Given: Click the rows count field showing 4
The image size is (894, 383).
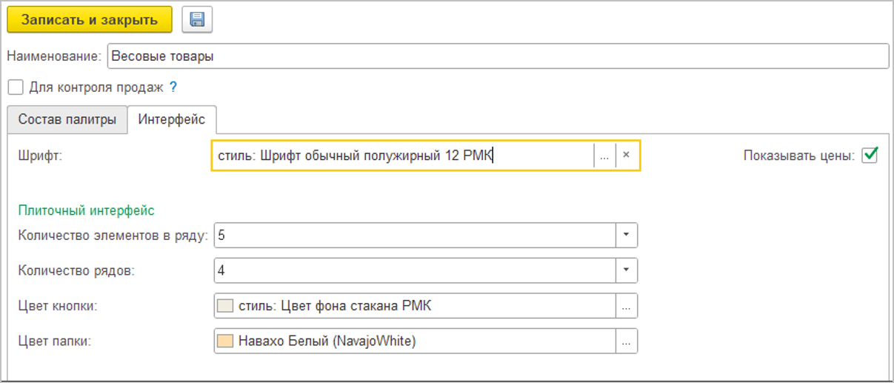Looking at the screenshot, I should [x=413, y=270].
